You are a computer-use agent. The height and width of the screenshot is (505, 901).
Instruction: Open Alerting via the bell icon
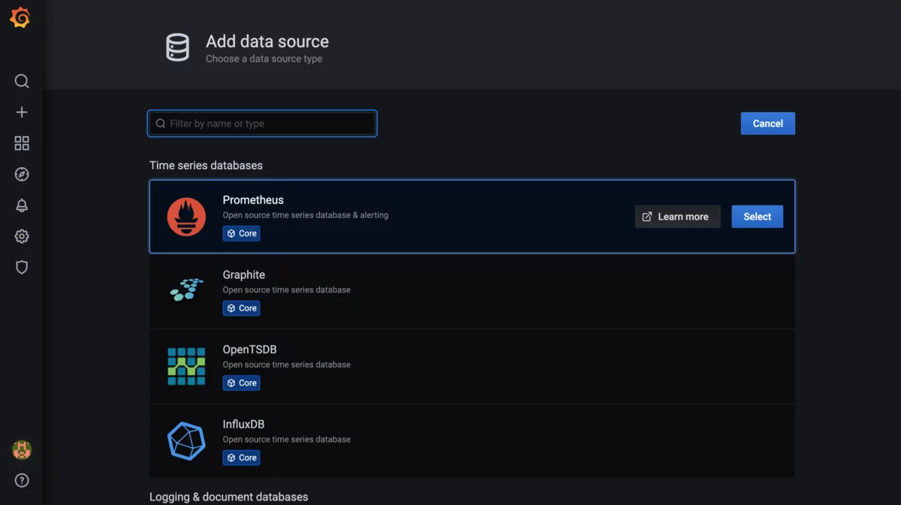(x=22, y=204)
